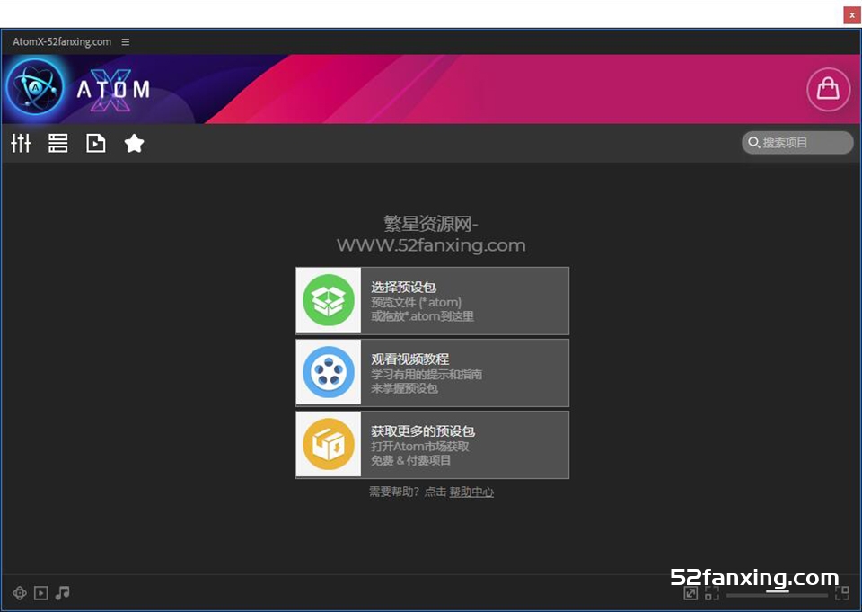Image resolution: width=862 pixels, height=612 pixels.
Task: Click the 来掌握预设包 text
Action: point(404,388)
